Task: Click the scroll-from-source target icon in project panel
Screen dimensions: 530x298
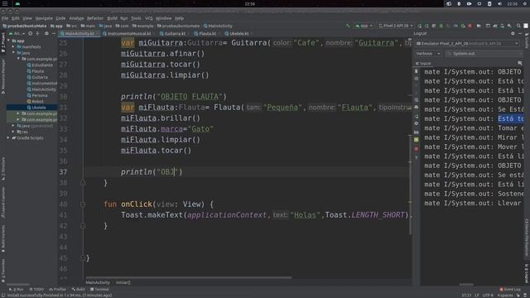Action: 31,33
